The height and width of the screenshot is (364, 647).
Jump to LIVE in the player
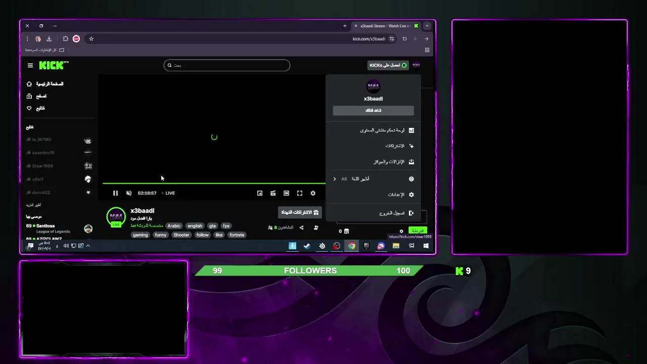168,193
